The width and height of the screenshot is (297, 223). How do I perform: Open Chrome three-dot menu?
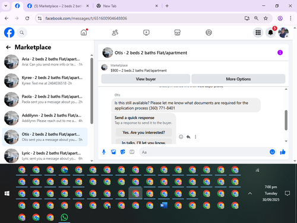point(290,18)
